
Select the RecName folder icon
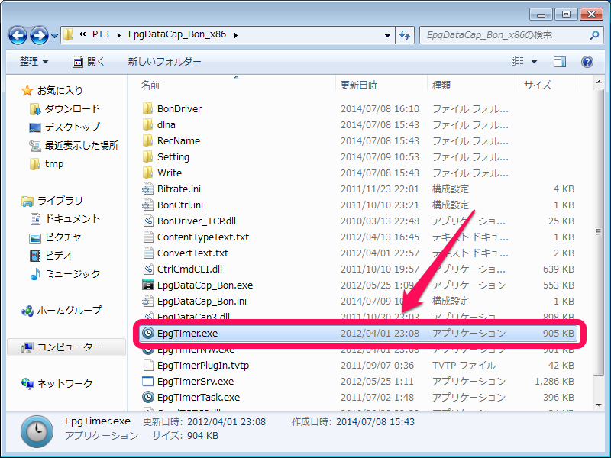point(147,140)
